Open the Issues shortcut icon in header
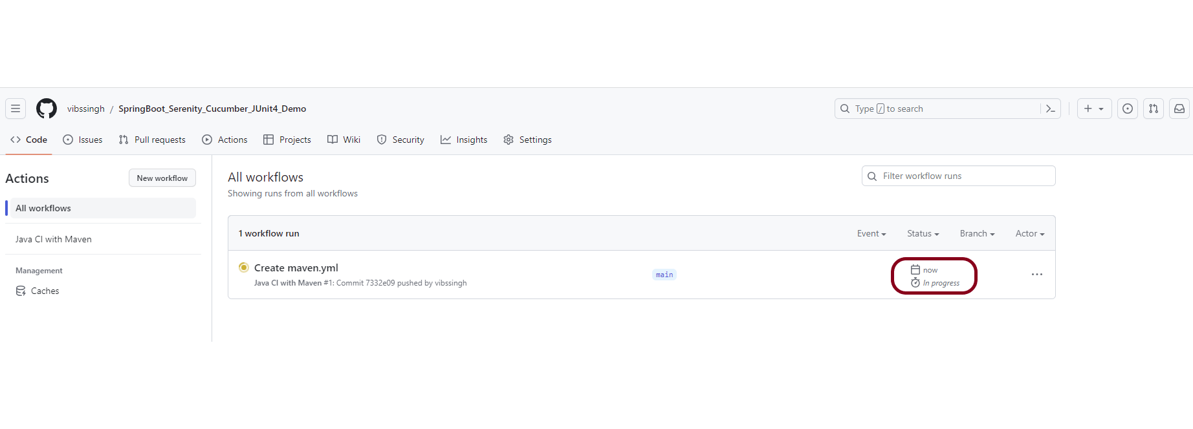This screenshot has height=429, width=1193. pyautogui.click(x=1128, y=109)
